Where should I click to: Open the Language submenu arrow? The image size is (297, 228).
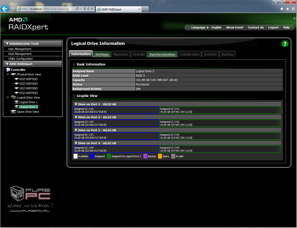click(x=208, y=28)
